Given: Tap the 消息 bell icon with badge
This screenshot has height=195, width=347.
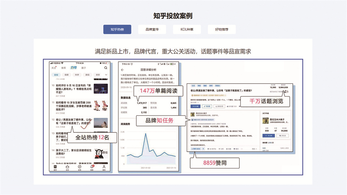Looking at the screenshot, I should point(92,167).
